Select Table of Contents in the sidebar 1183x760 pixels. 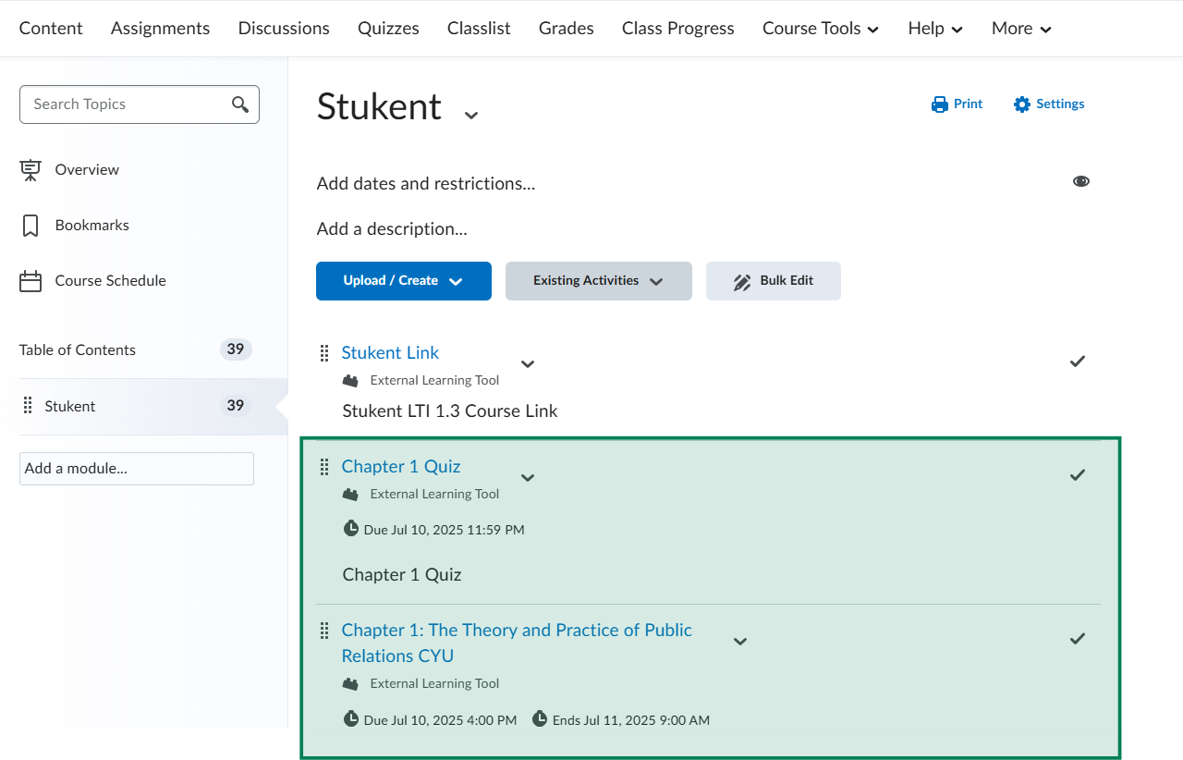pos(78,350)
